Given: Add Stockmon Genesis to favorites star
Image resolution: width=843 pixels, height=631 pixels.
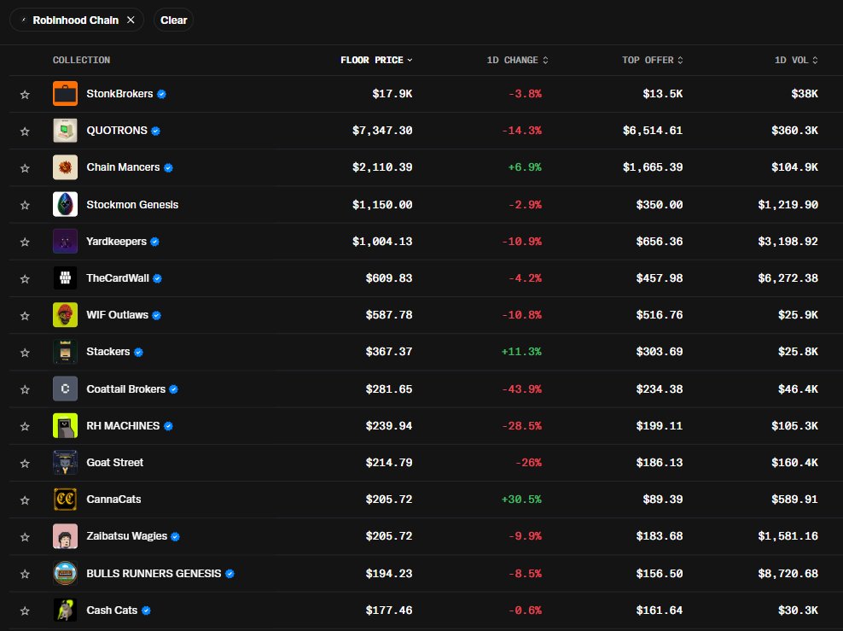Looking at the screenshot, I should coord(25,205).
